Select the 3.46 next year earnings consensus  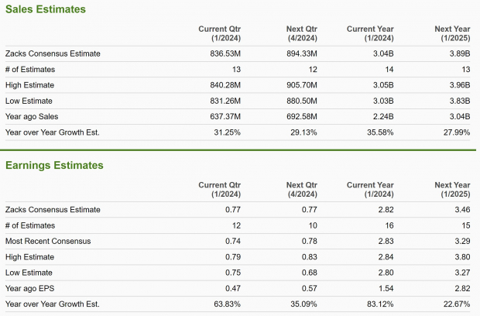pyautogui.click(x=462, y=210)
